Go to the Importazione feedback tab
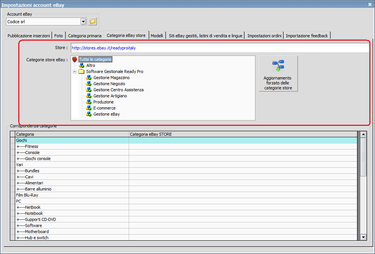 (307, 36)
